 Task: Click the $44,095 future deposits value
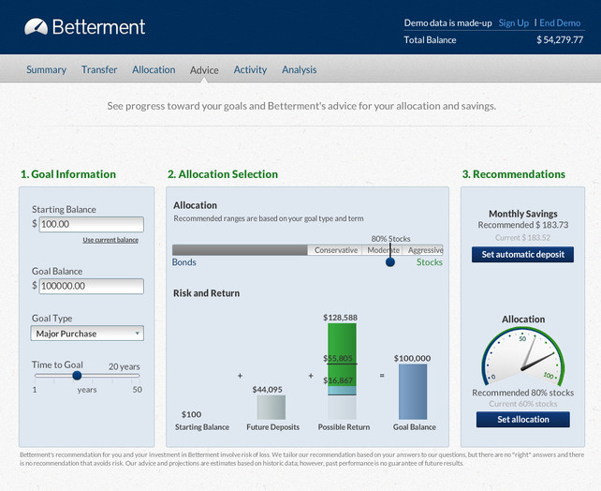(x=267, y=390)
